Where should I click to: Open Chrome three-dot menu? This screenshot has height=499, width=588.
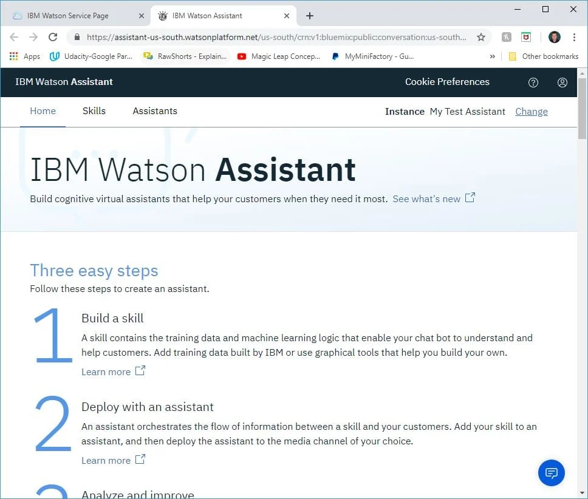[x=574, y=36]
